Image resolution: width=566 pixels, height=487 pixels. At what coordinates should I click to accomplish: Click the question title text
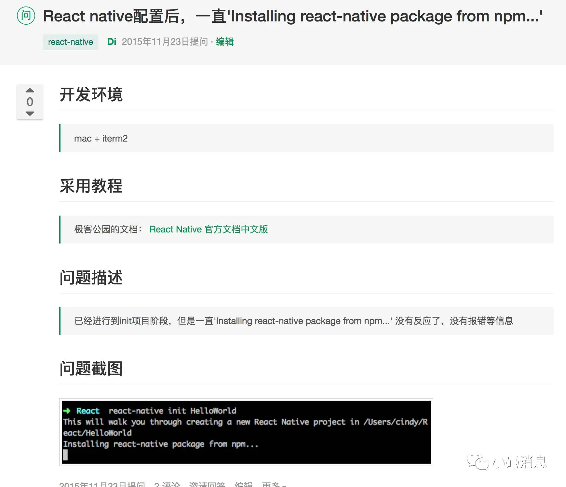293,16
